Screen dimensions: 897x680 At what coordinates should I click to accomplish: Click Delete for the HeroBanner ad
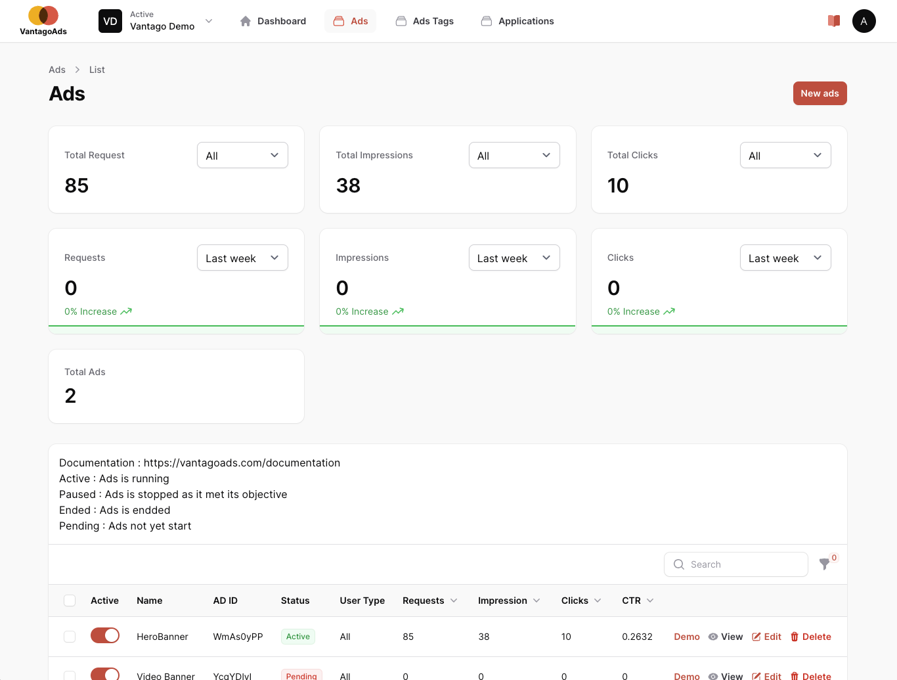810,637
